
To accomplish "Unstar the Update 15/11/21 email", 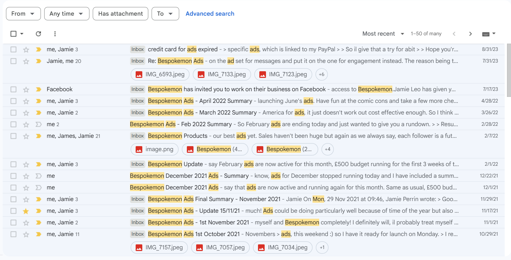I will coord(26,211).
